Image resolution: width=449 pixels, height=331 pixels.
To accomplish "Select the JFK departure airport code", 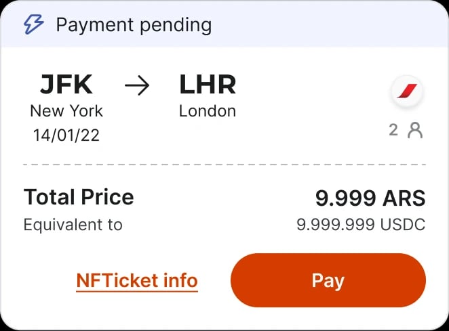I will [x=66, y=85].
